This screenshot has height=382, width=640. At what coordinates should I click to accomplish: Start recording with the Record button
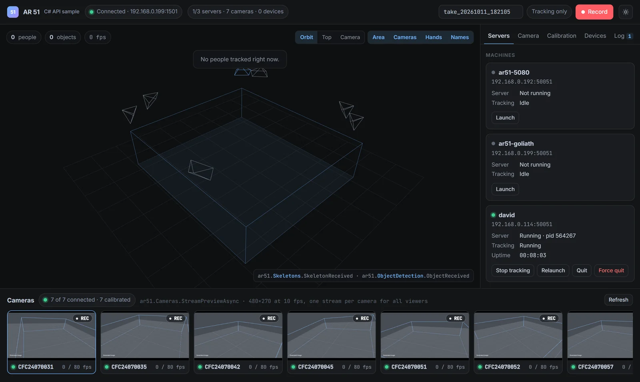click(594, 12)
